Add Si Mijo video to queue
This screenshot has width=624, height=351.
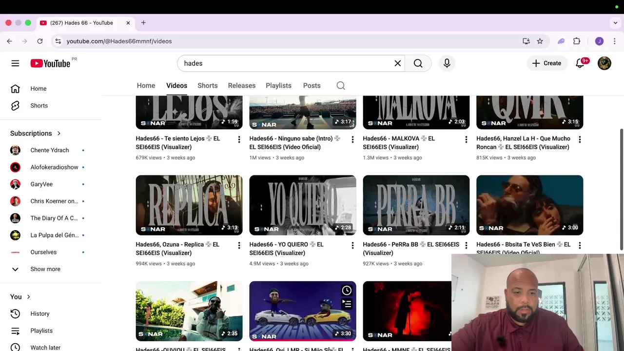[x=347, y=304]
